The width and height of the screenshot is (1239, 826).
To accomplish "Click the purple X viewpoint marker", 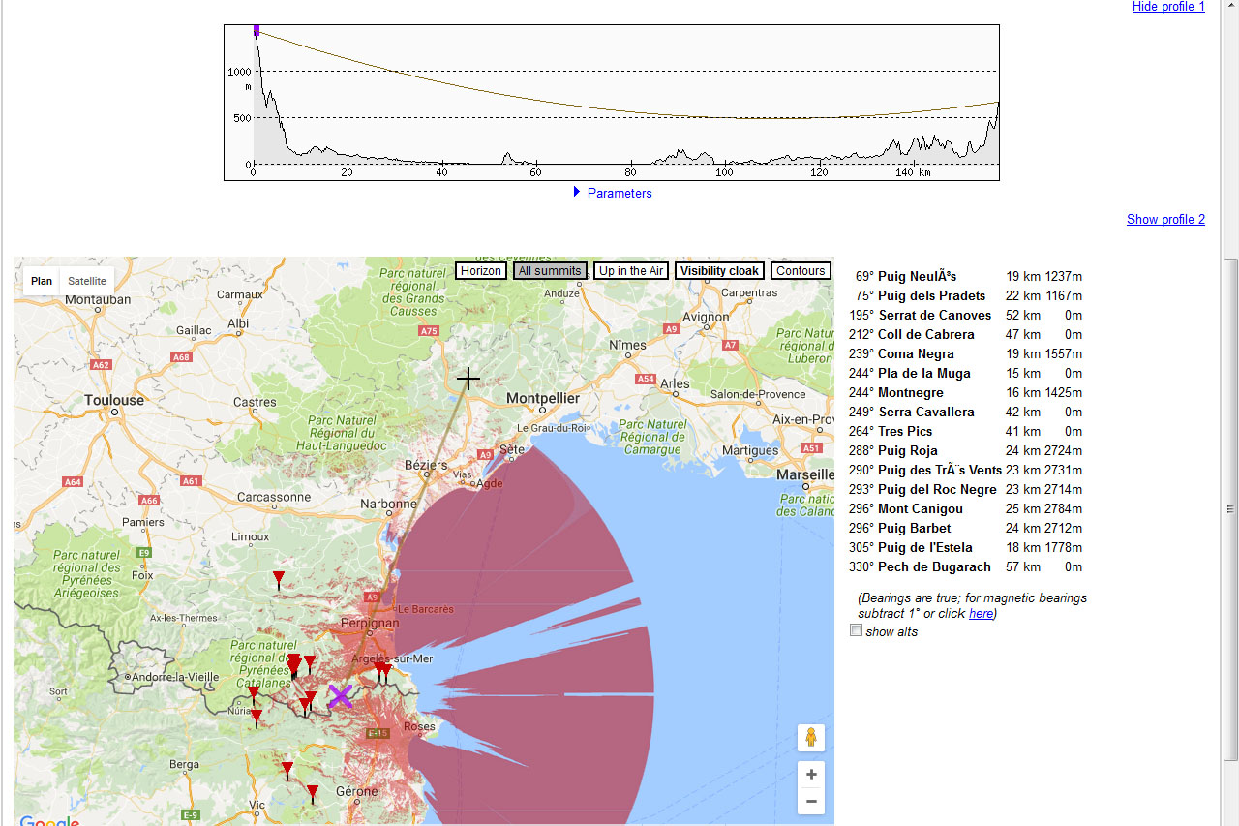I will pos(340,696).
